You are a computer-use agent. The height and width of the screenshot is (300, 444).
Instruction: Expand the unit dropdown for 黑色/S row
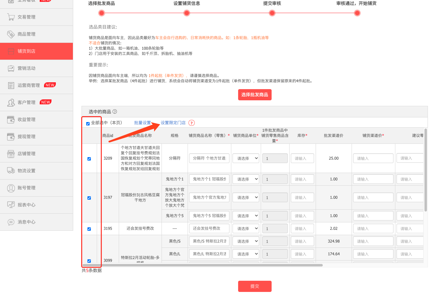[x=246, y=241]
